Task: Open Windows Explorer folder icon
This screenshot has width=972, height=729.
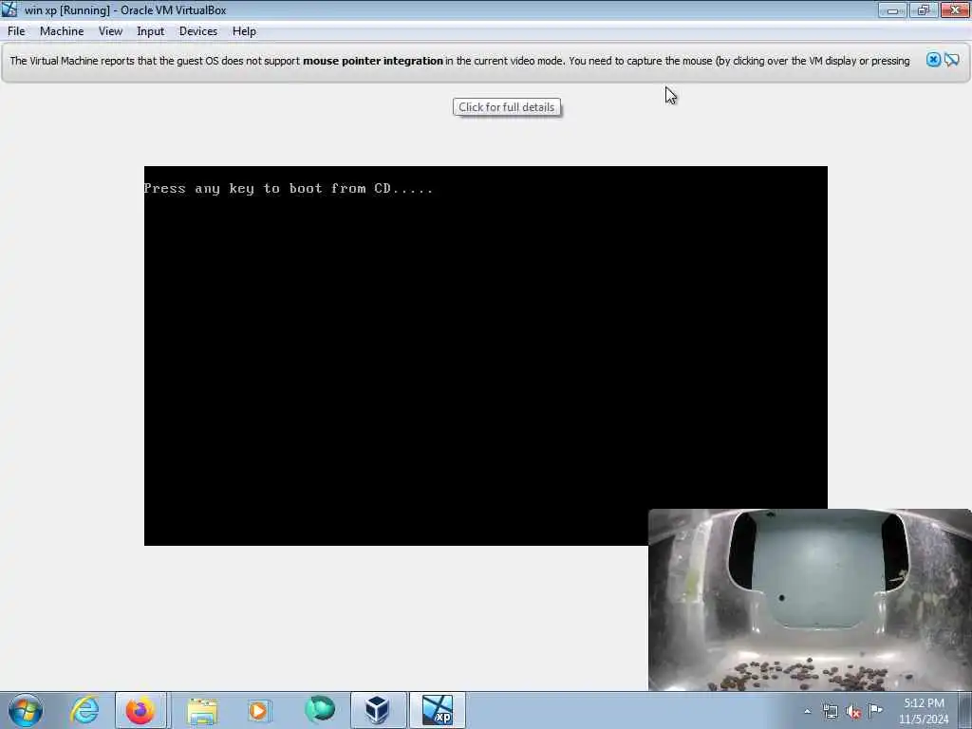Action: coord(202,710)
